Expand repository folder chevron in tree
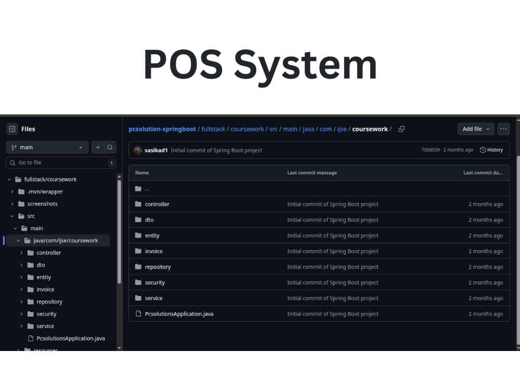 click(x=21, y=302)
